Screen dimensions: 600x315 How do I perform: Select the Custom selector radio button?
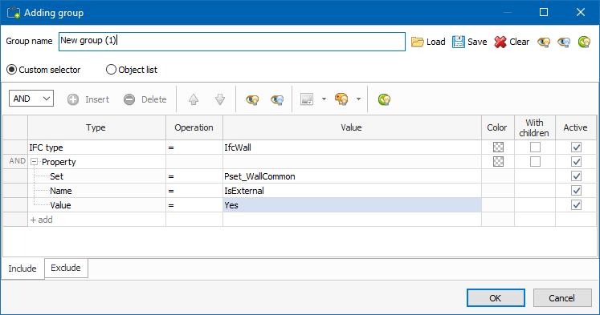click(11, 70)
